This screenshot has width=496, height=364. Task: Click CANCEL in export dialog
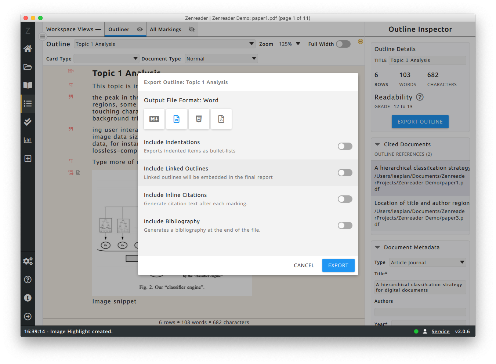(x=304, y=265)
